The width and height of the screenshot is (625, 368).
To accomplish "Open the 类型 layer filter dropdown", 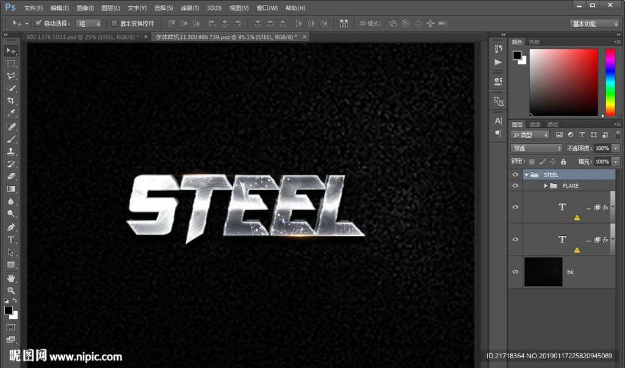I will (x=530, y=135).
